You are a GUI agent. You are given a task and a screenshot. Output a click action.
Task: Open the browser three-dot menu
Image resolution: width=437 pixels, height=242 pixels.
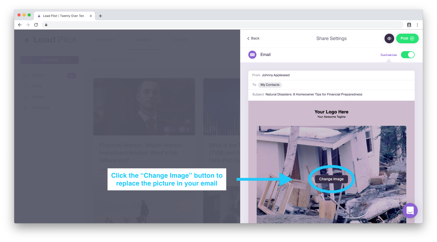417,25
